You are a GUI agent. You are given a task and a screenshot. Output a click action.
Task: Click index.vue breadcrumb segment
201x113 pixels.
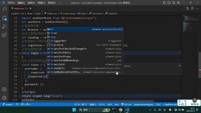51,13
